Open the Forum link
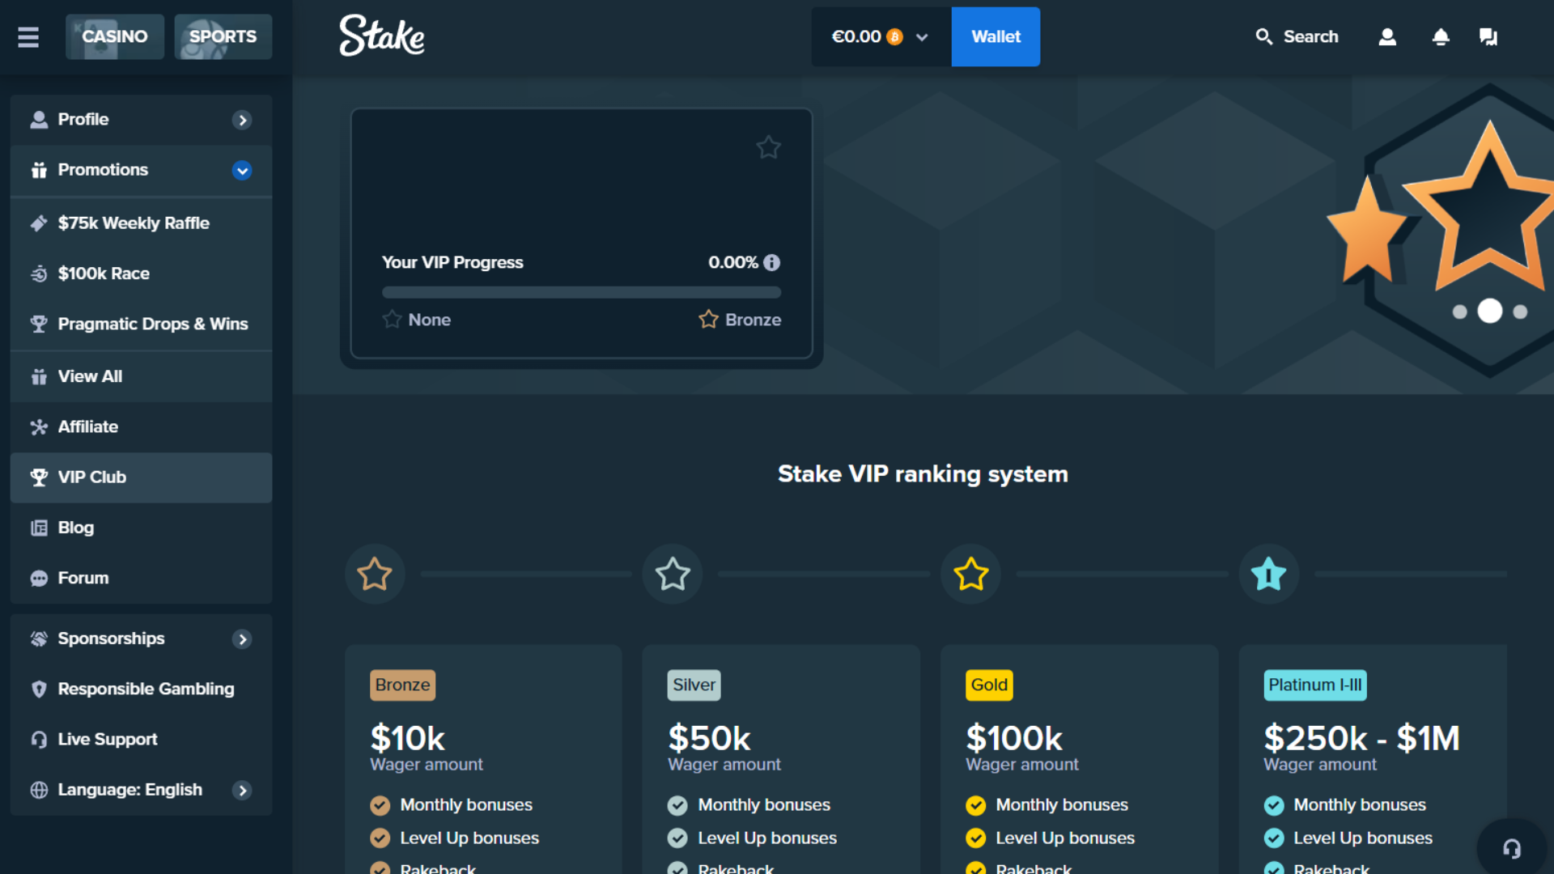Image resolution: width=1554 pixels, height=874 pixels. [x=141, y=578]
